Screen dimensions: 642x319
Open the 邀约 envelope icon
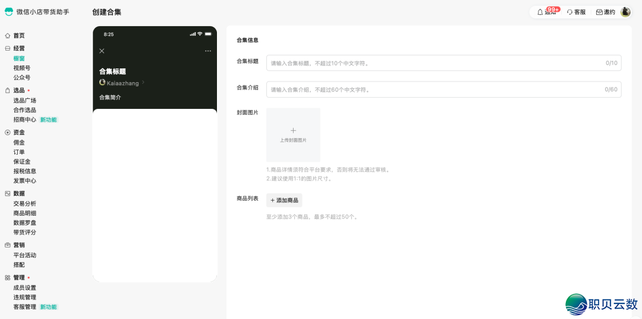(x=599, y=12)
